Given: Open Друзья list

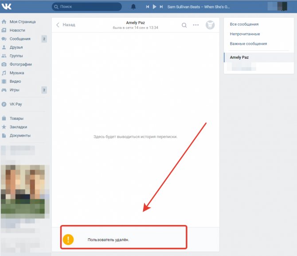Looking at the screenshot, I should click(x=16, y=47).
